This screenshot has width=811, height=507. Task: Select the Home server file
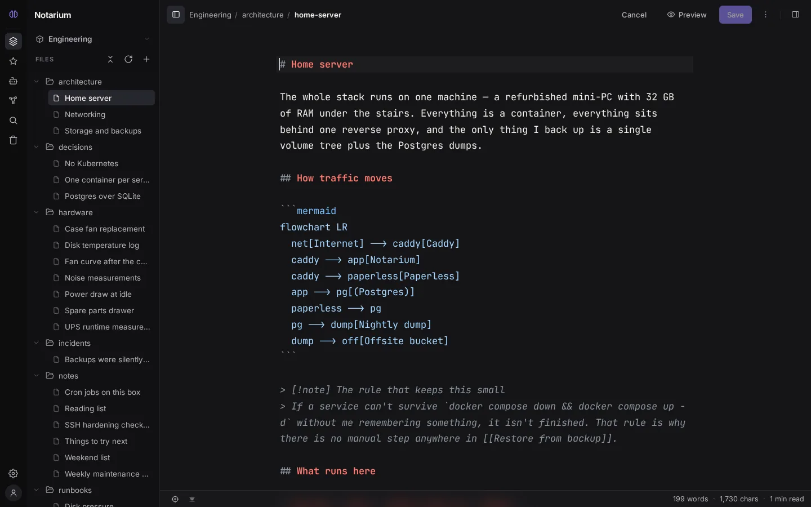[x=101, y=98]
